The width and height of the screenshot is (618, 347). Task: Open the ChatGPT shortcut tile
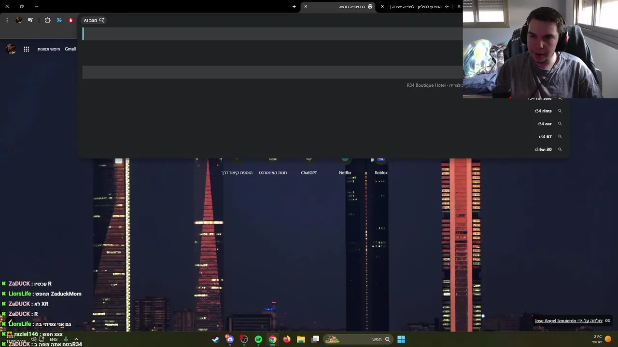309,166
